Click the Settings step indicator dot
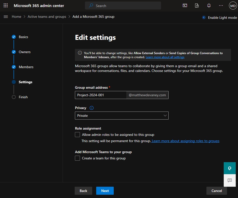Screen dimensions: 238x198 click(x=14, y=82)
